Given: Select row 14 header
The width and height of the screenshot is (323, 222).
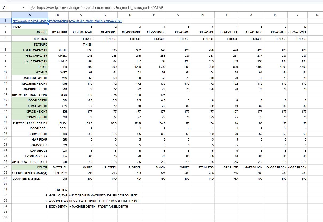Looking at the screenshot, I should (6, 95).
